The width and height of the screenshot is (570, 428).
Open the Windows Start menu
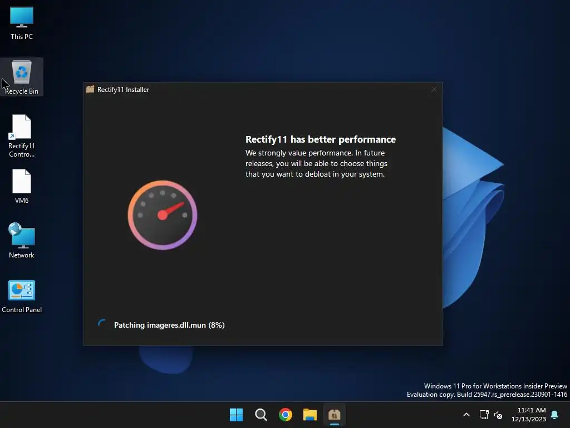236,415
